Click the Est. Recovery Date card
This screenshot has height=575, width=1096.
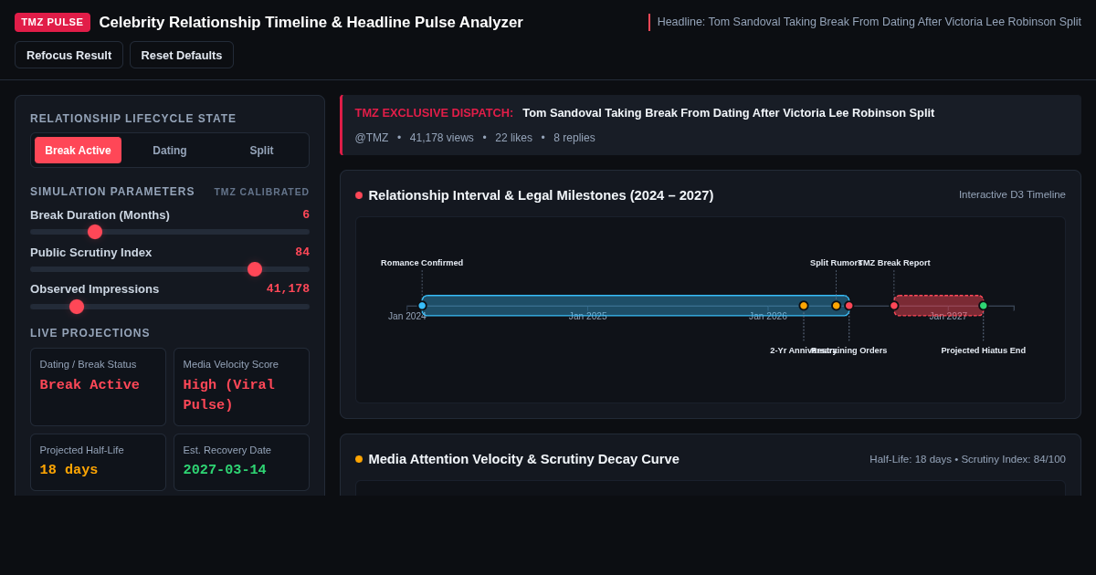pos(241,462)
